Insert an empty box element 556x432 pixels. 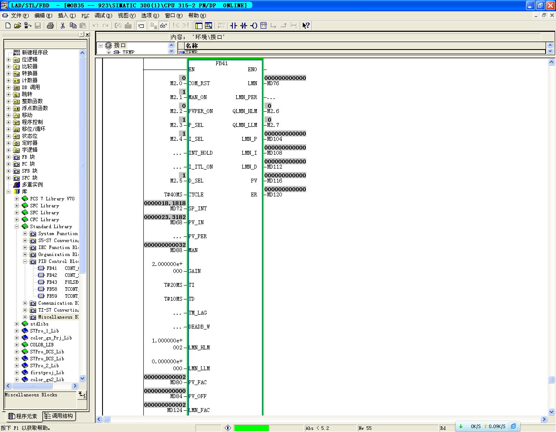[263, 26]
